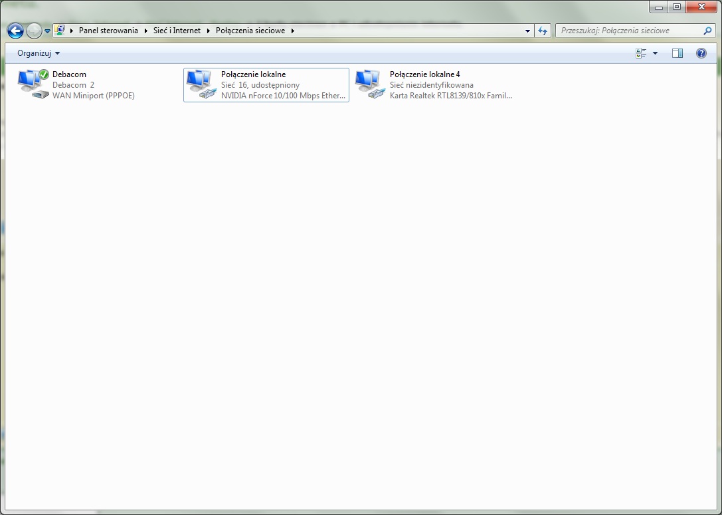Refresh the address bar location
This screenshot has width=722, height=515.
pyautogui.click(x=543, y=31)
